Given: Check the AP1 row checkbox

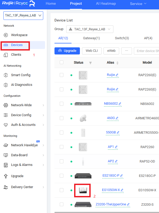Looking at the screenshot, I should (62, 147).
